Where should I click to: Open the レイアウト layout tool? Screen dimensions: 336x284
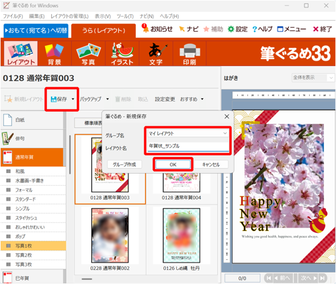pyautogui.click(x=21, y=53)
